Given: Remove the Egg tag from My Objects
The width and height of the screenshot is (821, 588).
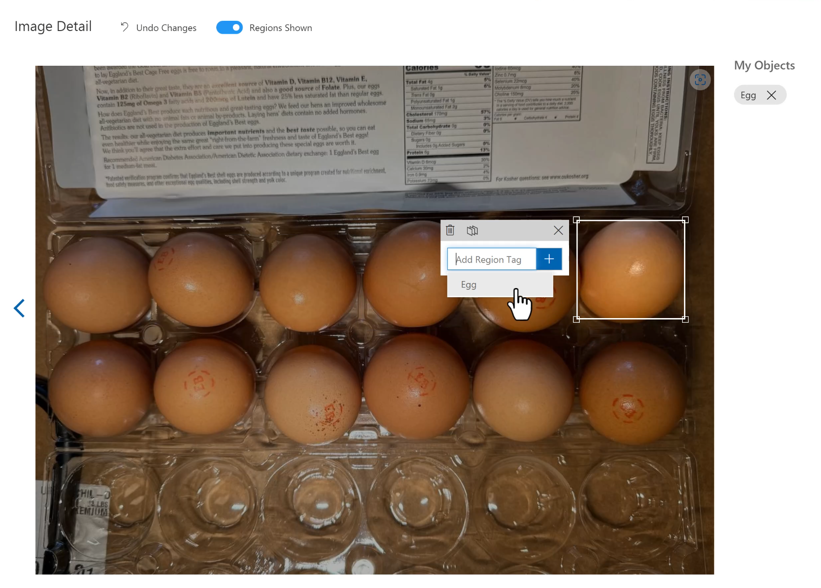Looking at the screenshot, I should coord(771,95).
